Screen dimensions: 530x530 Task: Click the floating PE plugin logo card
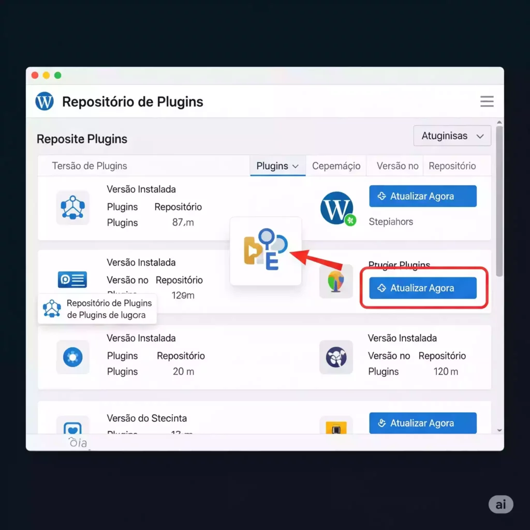click(266, 251)
